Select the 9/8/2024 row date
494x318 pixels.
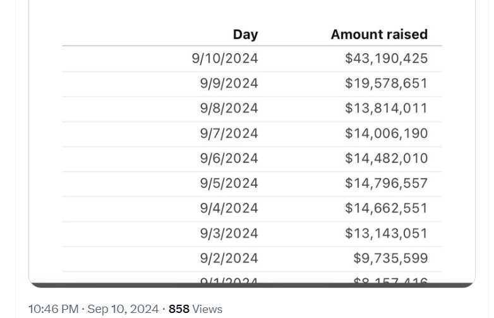pos(229,108)
